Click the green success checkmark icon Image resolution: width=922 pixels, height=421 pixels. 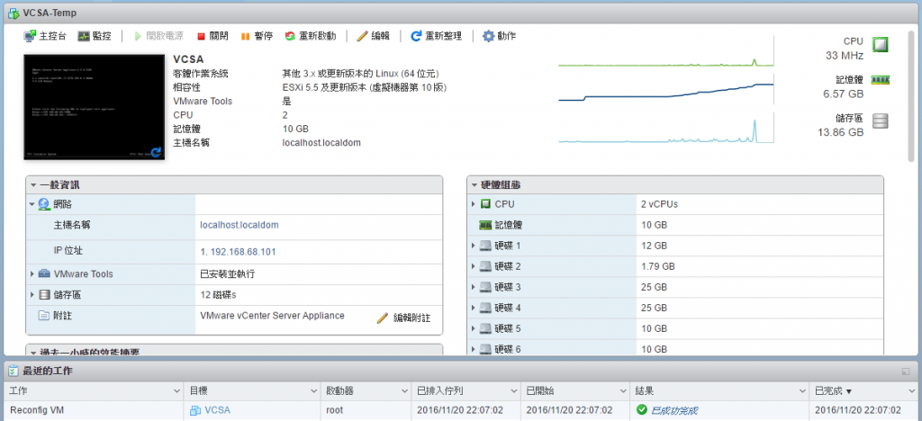pyautogui.click(x=641, y=410)
